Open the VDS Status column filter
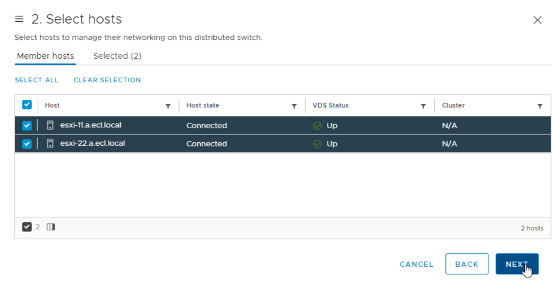Viewport: 552px width, 288px height. [423, 106]
